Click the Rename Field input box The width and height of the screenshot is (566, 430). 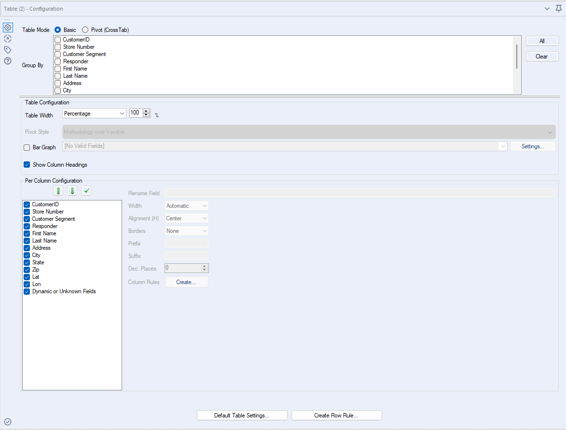(359, 193)
